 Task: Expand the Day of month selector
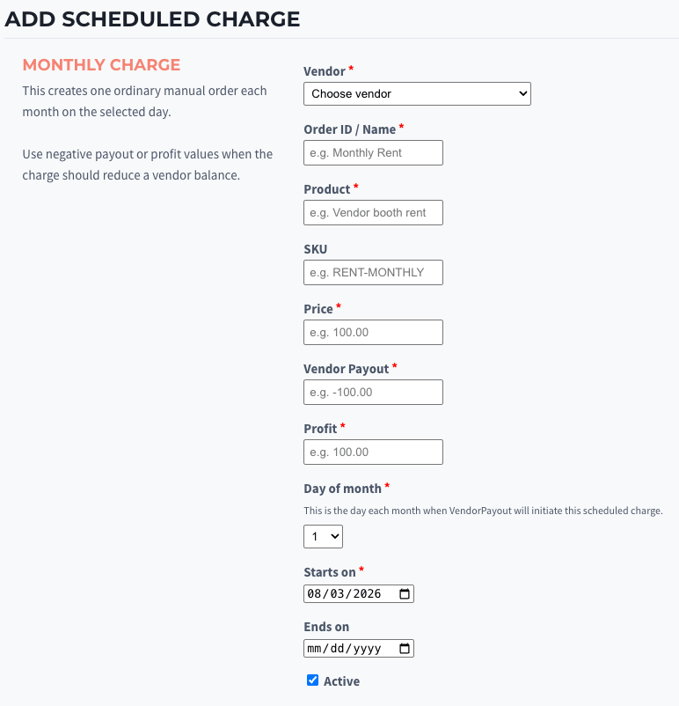(x=323, y=536)
